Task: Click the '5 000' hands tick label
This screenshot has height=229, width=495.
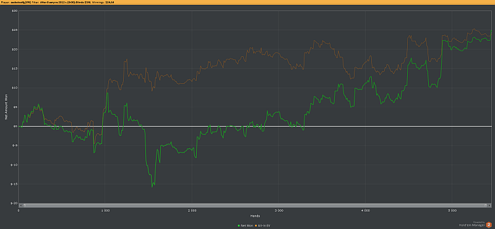Action: 452,210
